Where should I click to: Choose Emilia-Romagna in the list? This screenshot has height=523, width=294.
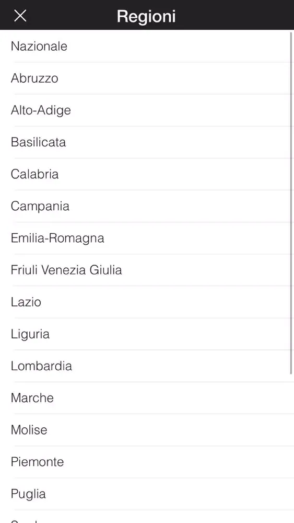tap(147, 238)
